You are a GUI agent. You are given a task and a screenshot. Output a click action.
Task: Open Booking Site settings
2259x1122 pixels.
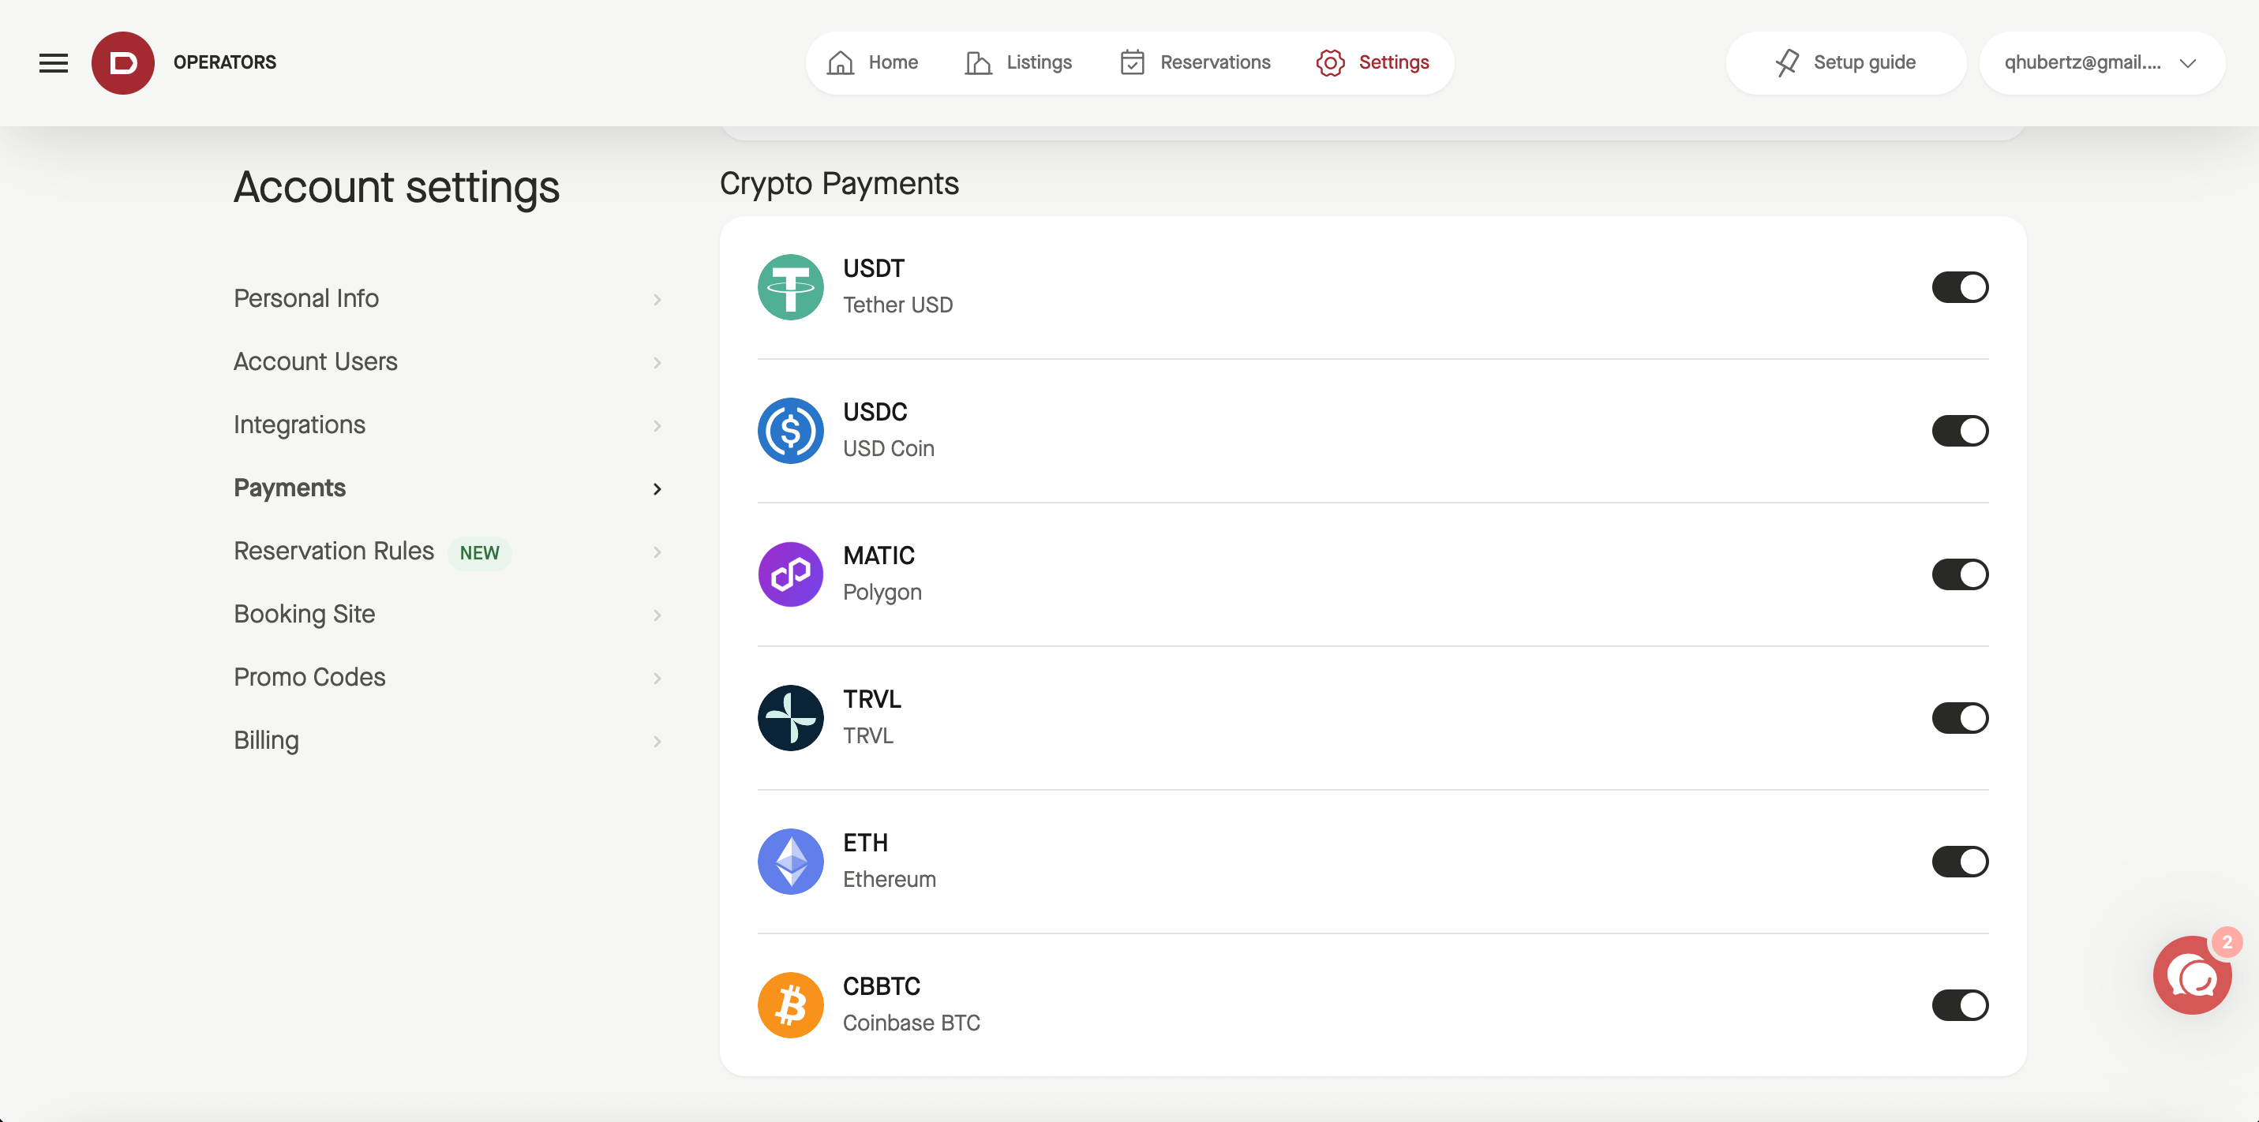[x=448, y=615]
